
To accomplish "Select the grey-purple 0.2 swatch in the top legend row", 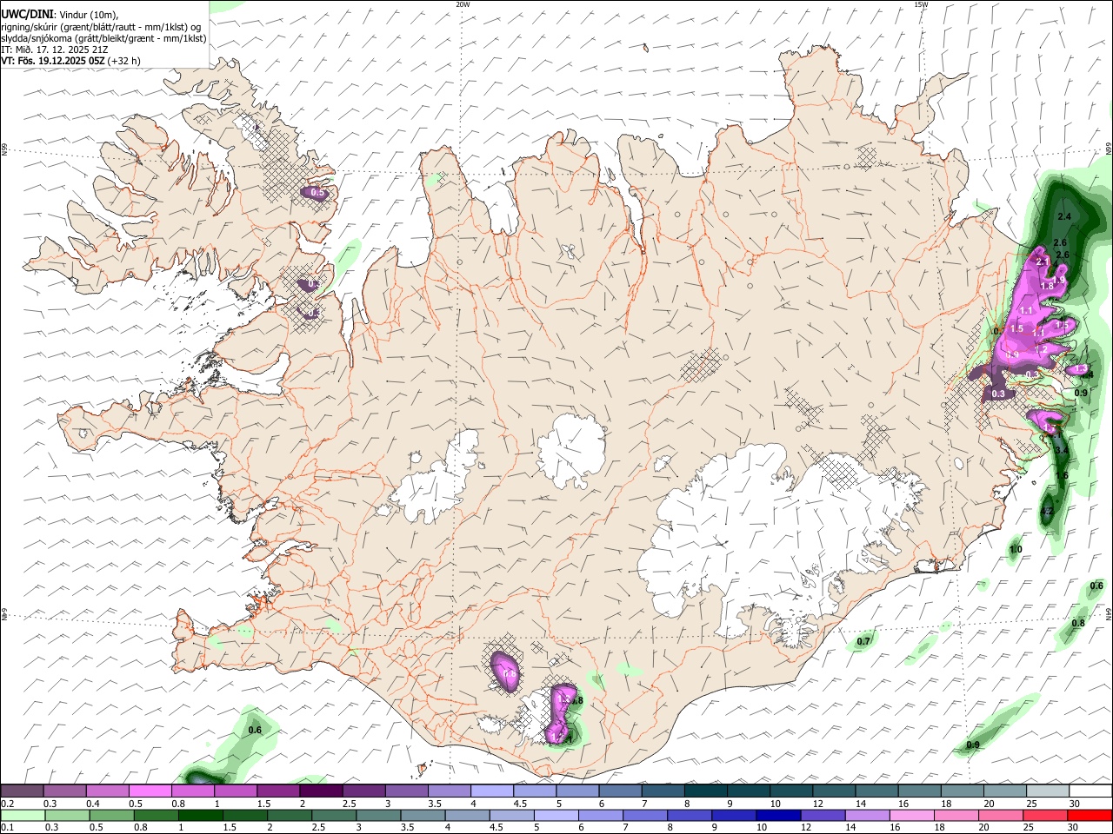I will coord(22,791).
